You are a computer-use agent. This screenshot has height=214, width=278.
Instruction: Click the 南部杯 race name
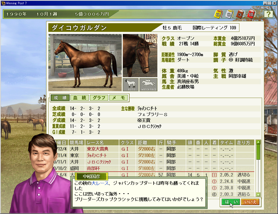click(93, 168)
